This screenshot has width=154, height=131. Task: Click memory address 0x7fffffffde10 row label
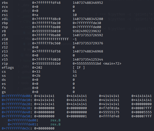tap(16, 100)
